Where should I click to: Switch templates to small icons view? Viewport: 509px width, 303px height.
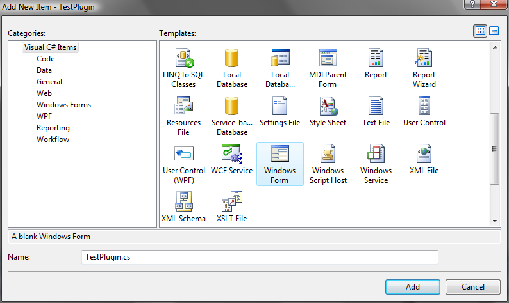[494, 31]
